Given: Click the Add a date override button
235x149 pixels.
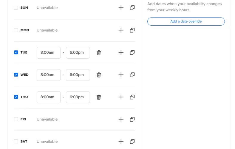Looking at the screenshot, I should coord(186,21).
